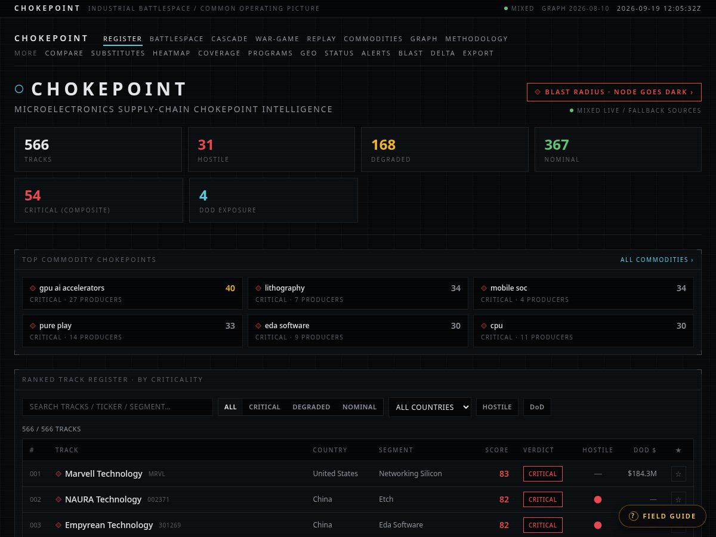Open the ALL COUNTRIES dropdown
Viewport: 716px width, 537px height.
(x=430, y=407)
